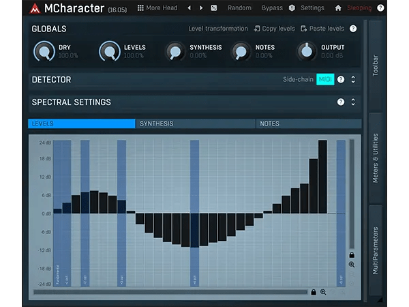
Task: Click the DETECTOR section header
Action: coord(51,80)
